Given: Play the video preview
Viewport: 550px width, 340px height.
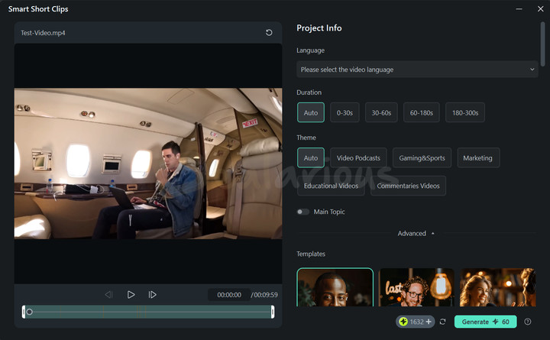Looking at the screenshot, I should click(x=131, y=295).
